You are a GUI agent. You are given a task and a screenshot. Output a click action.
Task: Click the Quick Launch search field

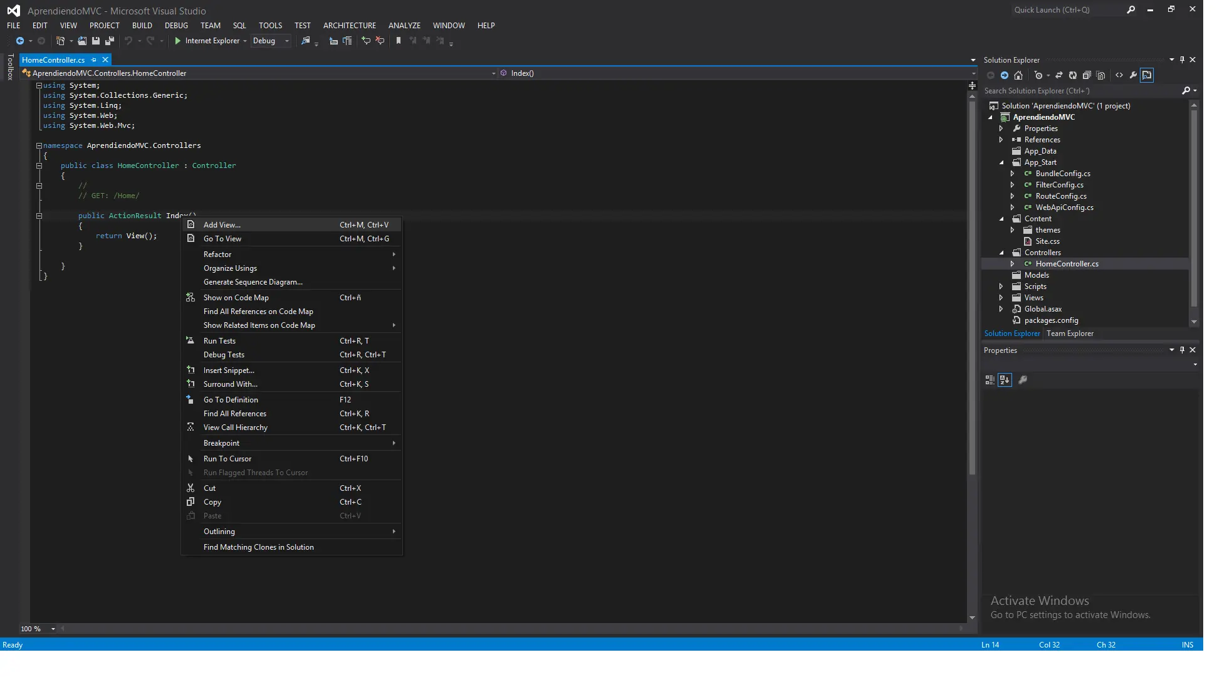[x=1067, y=10]
